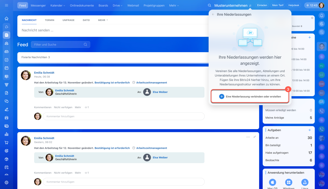
Task: Open the notifications bell icon
Action: click(322, 16)
